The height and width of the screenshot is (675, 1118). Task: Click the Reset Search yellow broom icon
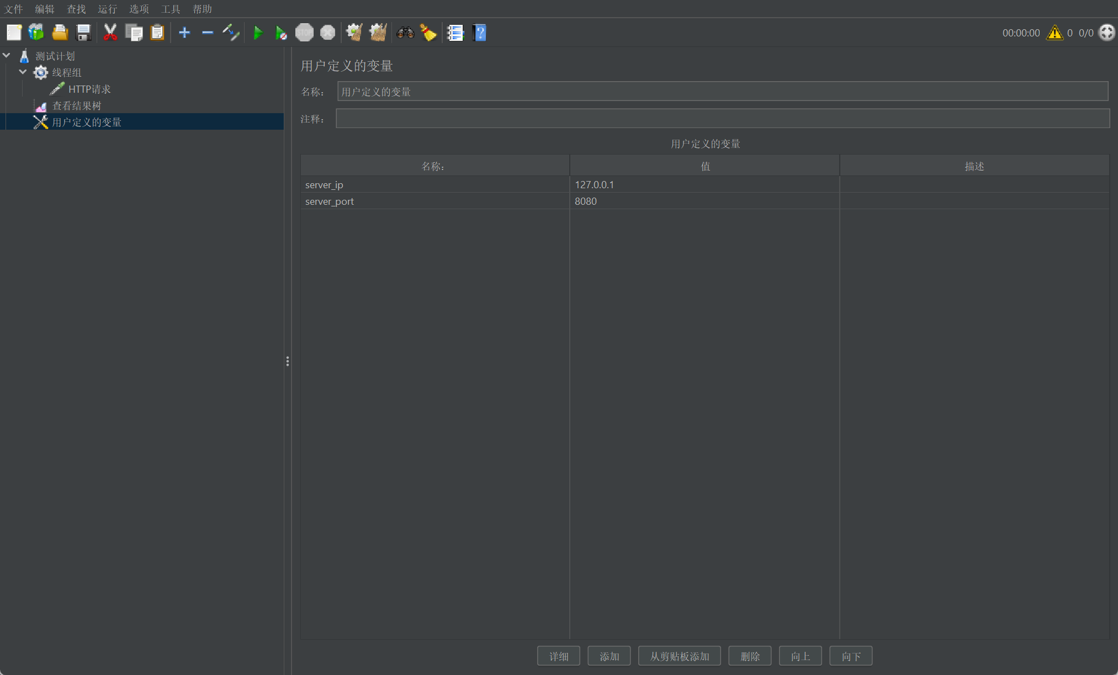tap(428, 33)
